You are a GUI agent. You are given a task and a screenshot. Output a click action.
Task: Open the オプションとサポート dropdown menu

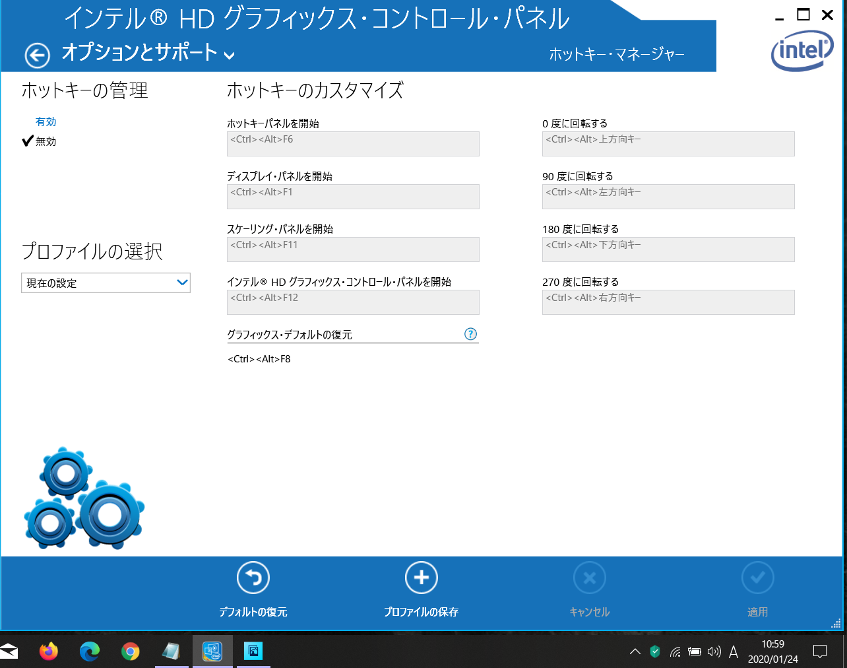tap(148, 53)
